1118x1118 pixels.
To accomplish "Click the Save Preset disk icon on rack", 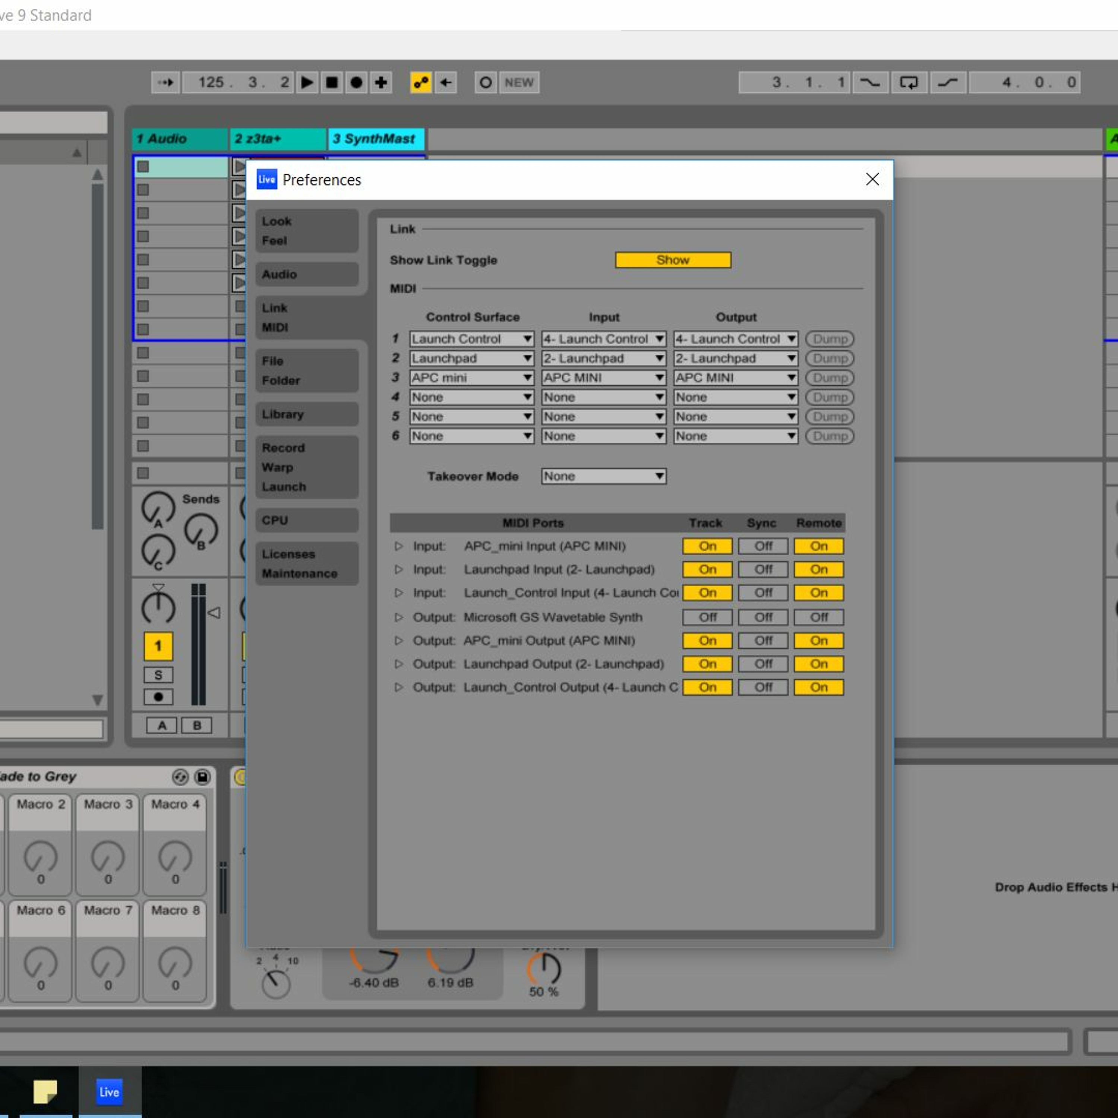I will (x=202, y=777).
